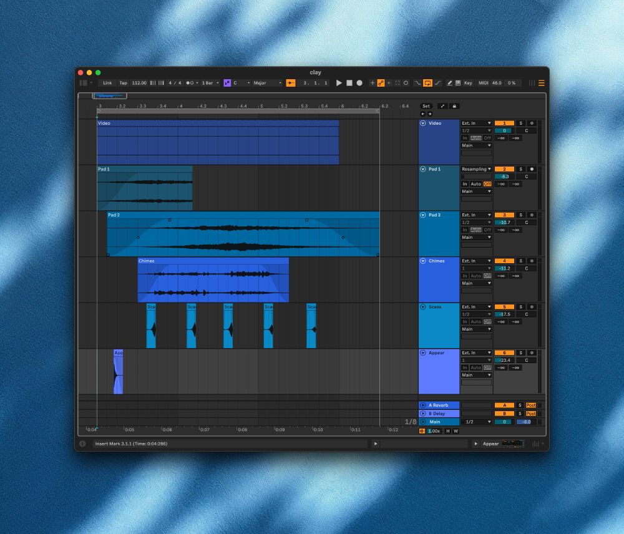Toggle the Lock Envelopes padlock icon
The image size is (624, 534).
coord(454,106)
